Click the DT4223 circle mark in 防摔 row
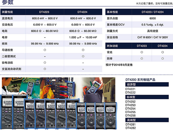 point(142,59)
